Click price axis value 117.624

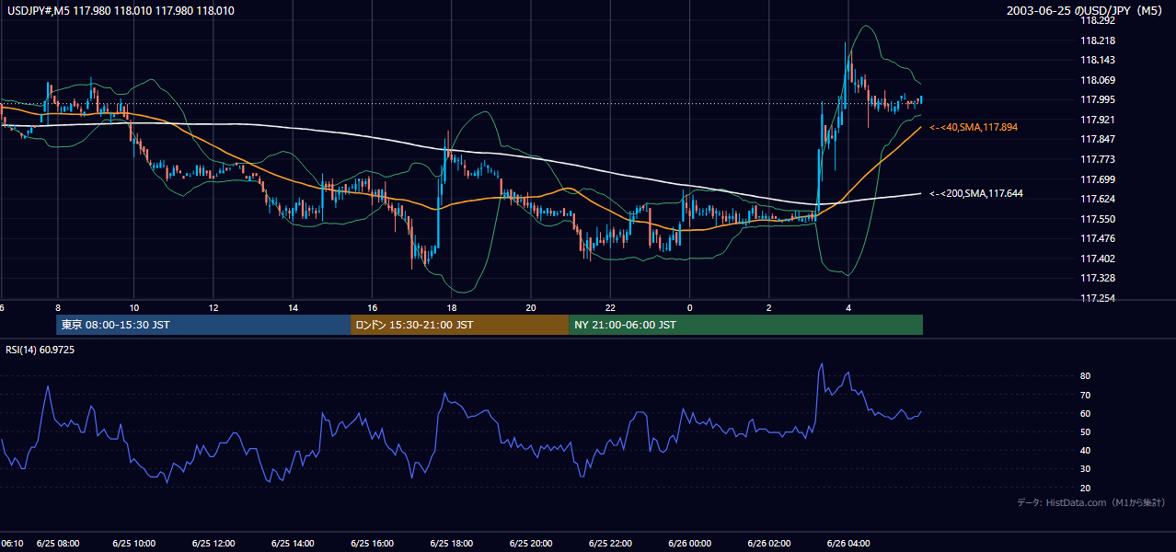[x=1098, y=199]
